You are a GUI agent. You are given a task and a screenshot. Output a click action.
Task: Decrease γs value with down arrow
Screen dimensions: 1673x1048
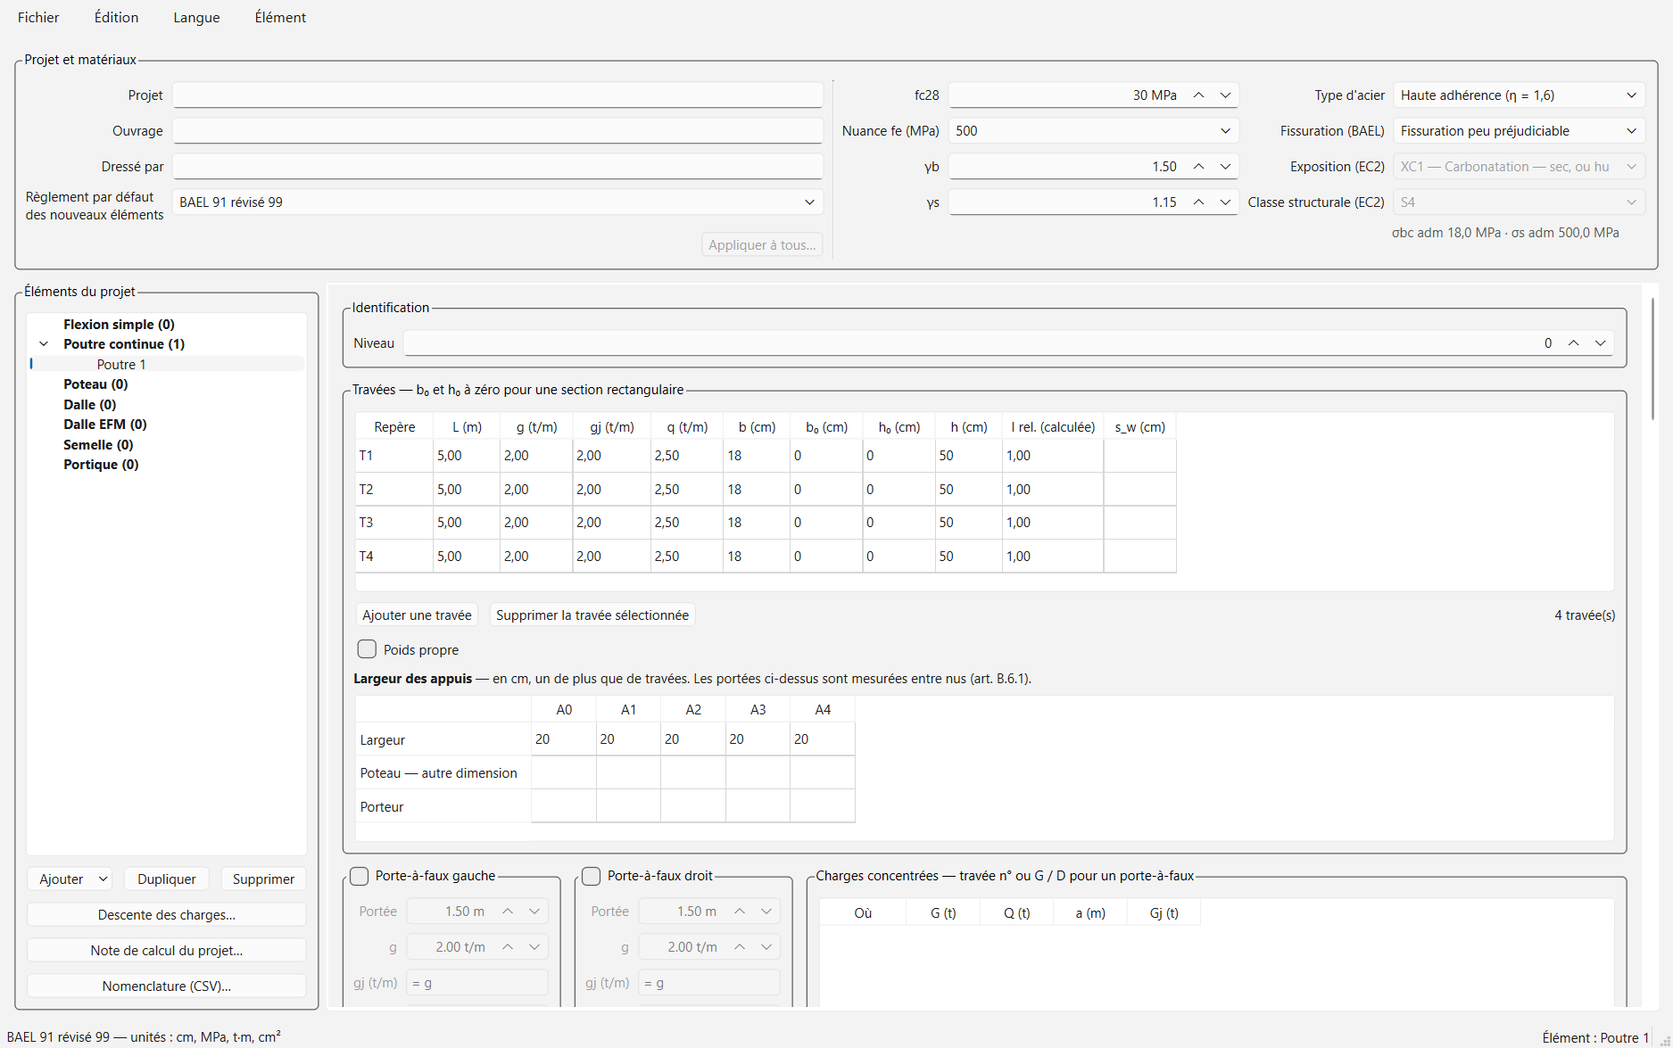click(1226, 202)
